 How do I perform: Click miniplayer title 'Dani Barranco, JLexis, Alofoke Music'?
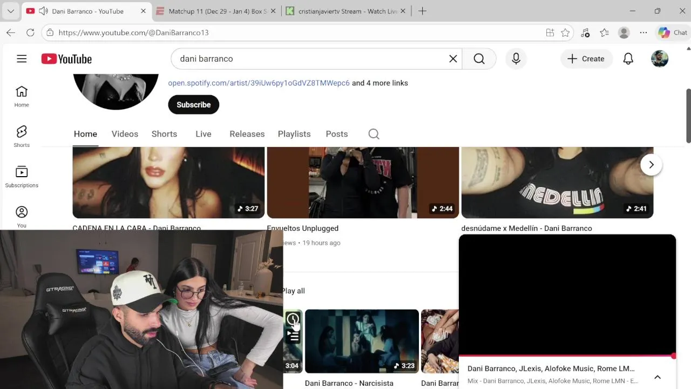(551, 368)
